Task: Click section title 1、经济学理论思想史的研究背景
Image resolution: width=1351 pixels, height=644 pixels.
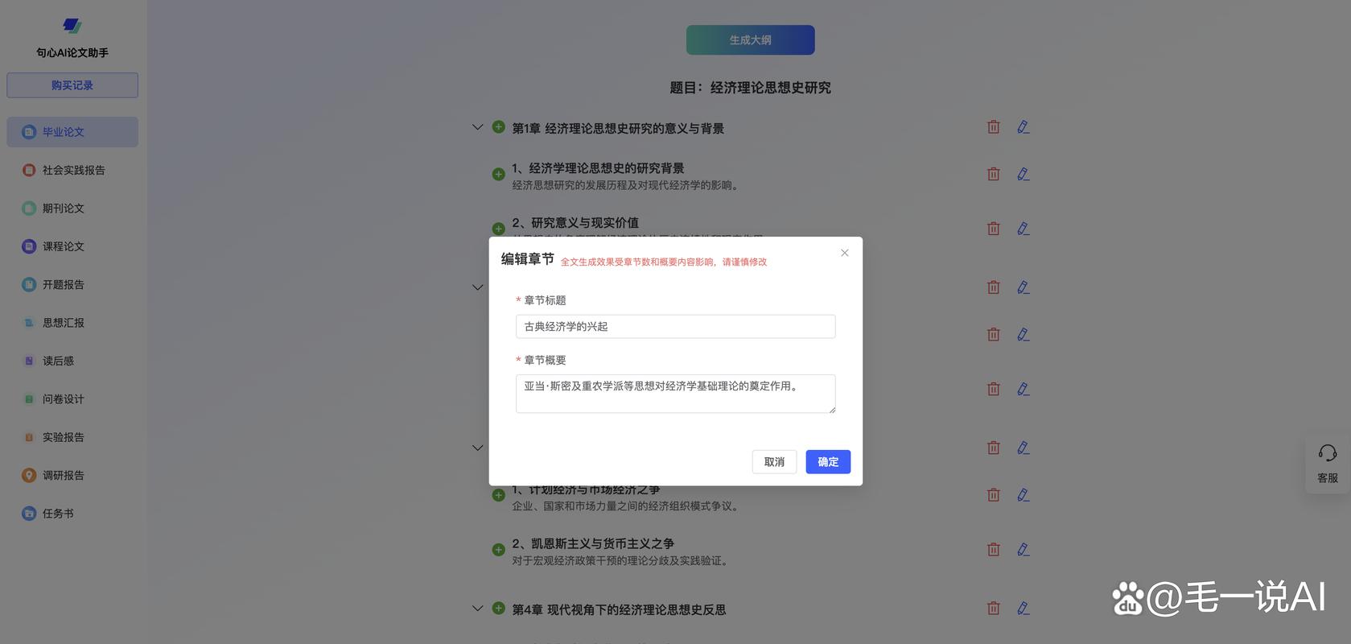Action: pyautogui.click(x=598, y=168)
